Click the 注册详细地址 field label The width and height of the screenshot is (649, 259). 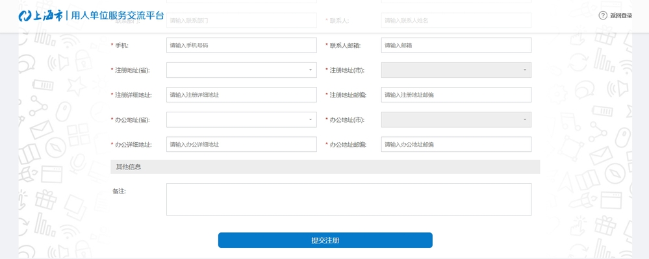[133, 95]
